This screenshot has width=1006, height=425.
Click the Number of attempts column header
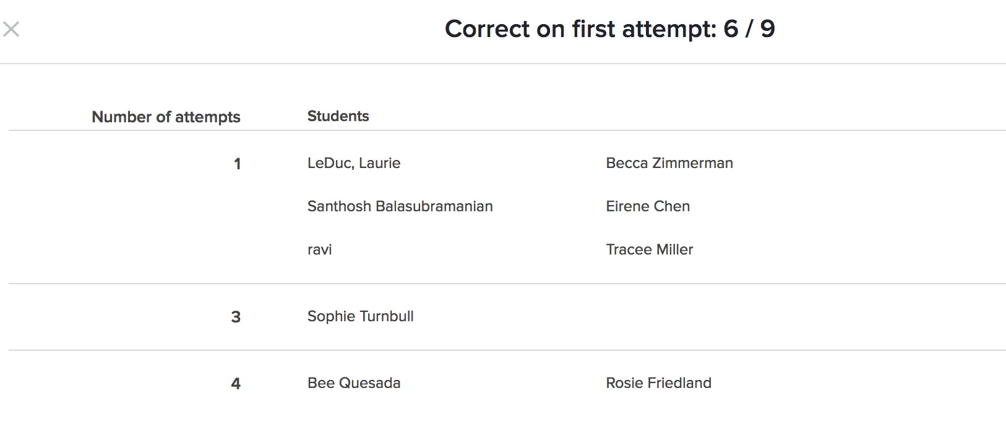166,117
